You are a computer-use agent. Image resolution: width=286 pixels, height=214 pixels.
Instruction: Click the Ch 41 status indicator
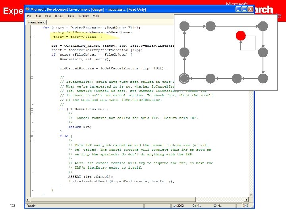(x=217, y=206)
